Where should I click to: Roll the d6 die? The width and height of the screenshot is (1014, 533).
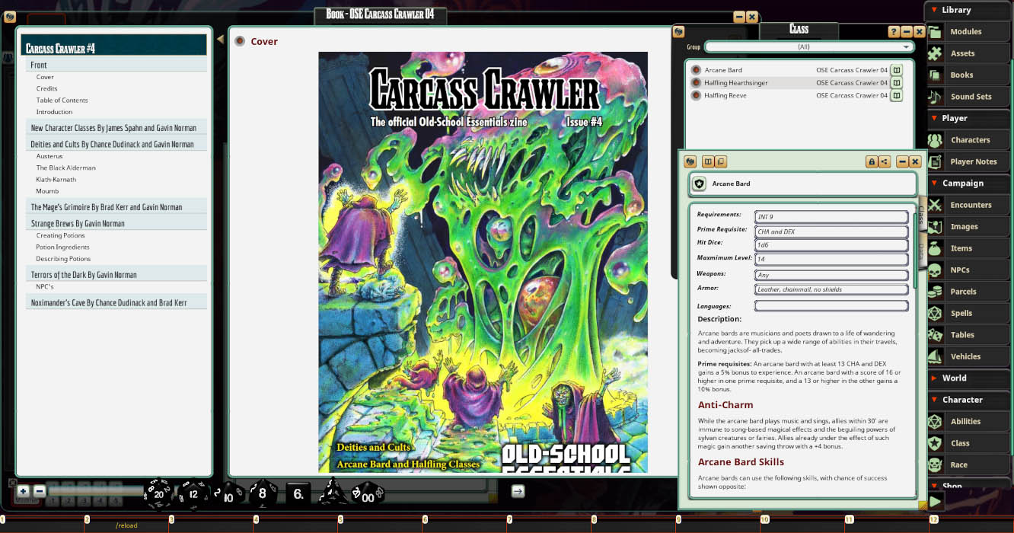[x=298, y=494]
